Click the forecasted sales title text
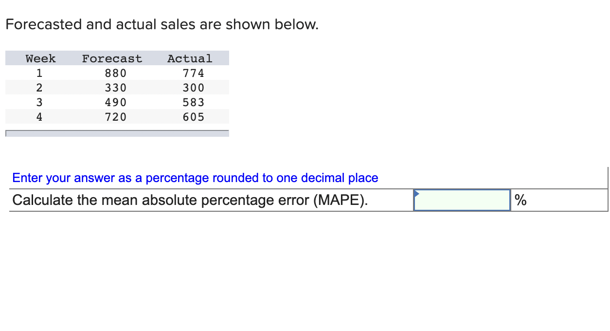This screenshot has height=331, width=610. pos(162,24)
